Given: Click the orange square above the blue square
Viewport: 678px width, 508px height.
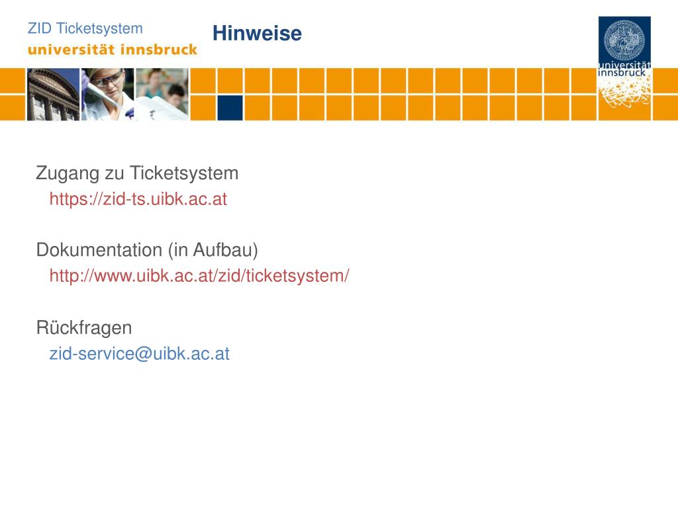Looking at the screenshot, I should click(230, 81).
